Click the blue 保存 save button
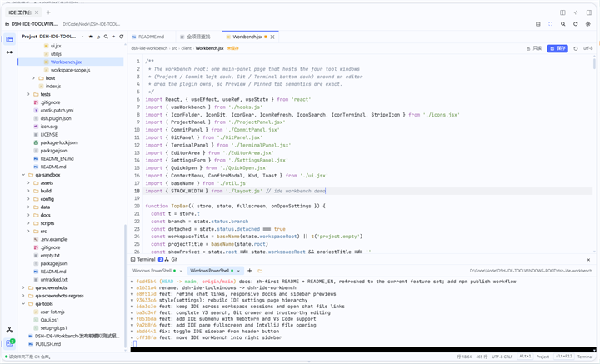The image size is (600, 364). coord(557,48)
